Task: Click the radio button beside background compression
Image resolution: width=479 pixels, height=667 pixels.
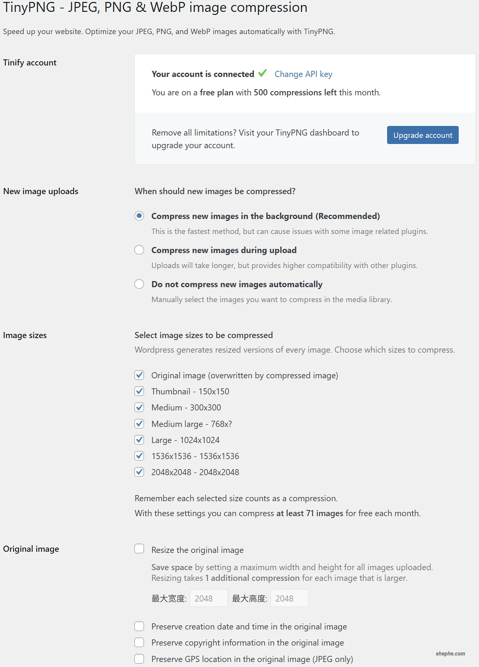Action: [139, 216]
